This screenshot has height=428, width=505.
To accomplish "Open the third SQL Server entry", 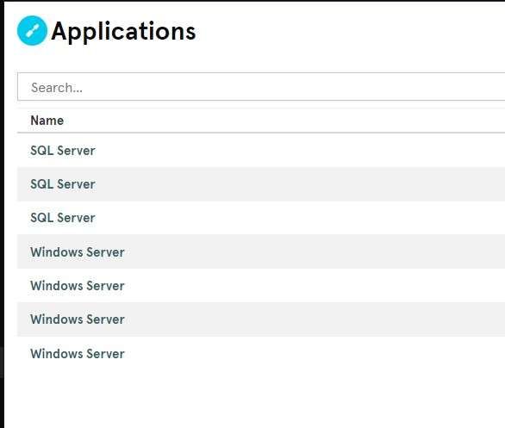I will 63,218.
